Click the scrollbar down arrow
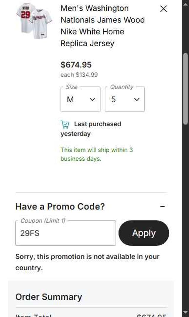 point(185,312)
